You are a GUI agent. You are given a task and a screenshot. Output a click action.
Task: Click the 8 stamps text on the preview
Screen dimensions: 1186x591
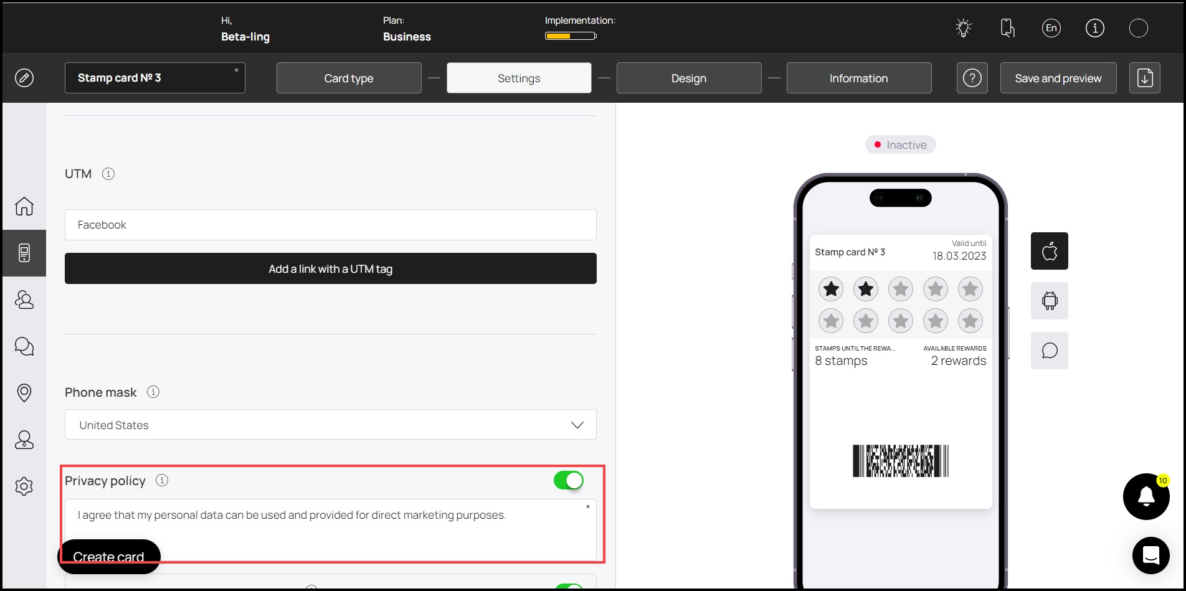click(841, 361)
